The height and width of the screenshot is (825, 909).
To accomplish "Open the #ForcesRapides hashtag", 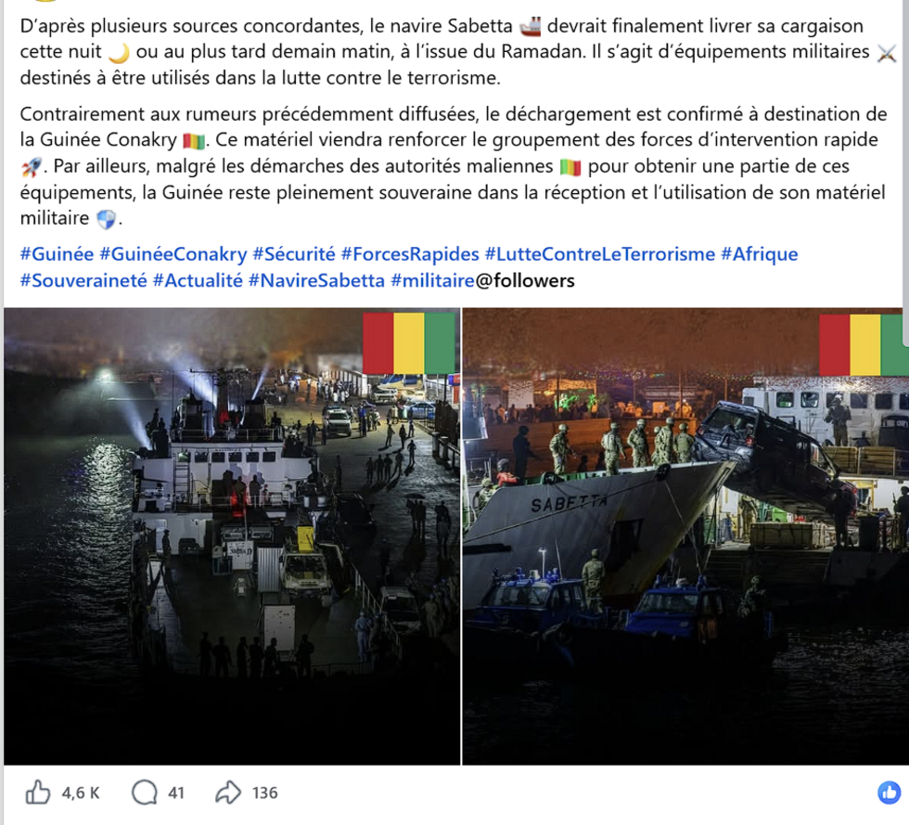I will 410,254.
